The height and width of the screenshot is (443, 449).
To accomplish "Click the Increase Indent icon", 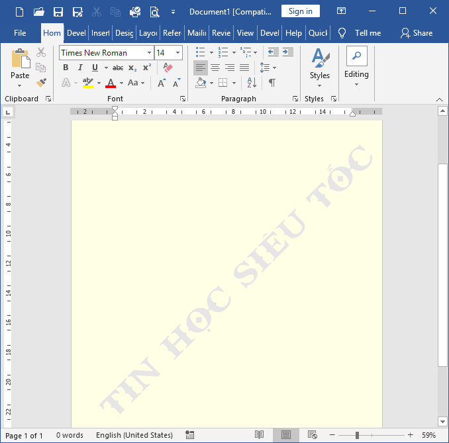I will pyautogui.click(x=288, y=52).
